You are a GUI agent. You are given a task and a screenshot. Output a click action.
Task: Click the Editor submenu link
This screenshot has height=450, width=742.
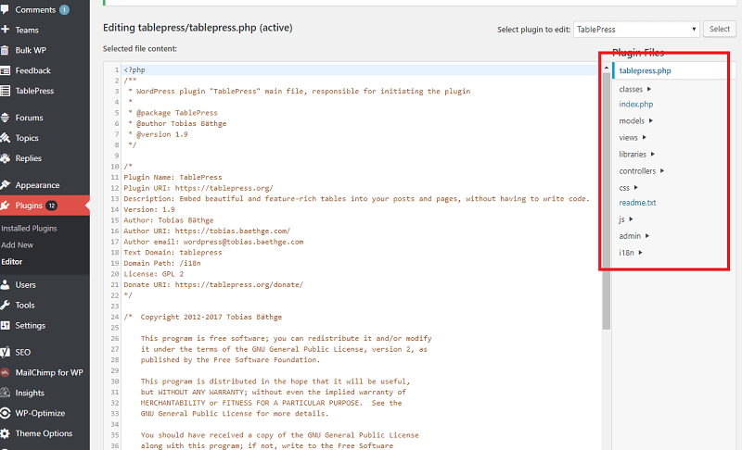point(12,262)
